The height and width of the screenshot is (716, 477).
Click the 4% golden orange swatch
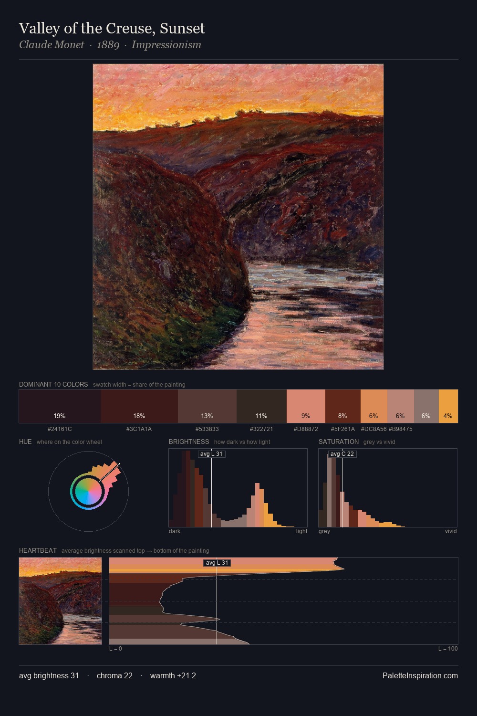coord(448,406)
